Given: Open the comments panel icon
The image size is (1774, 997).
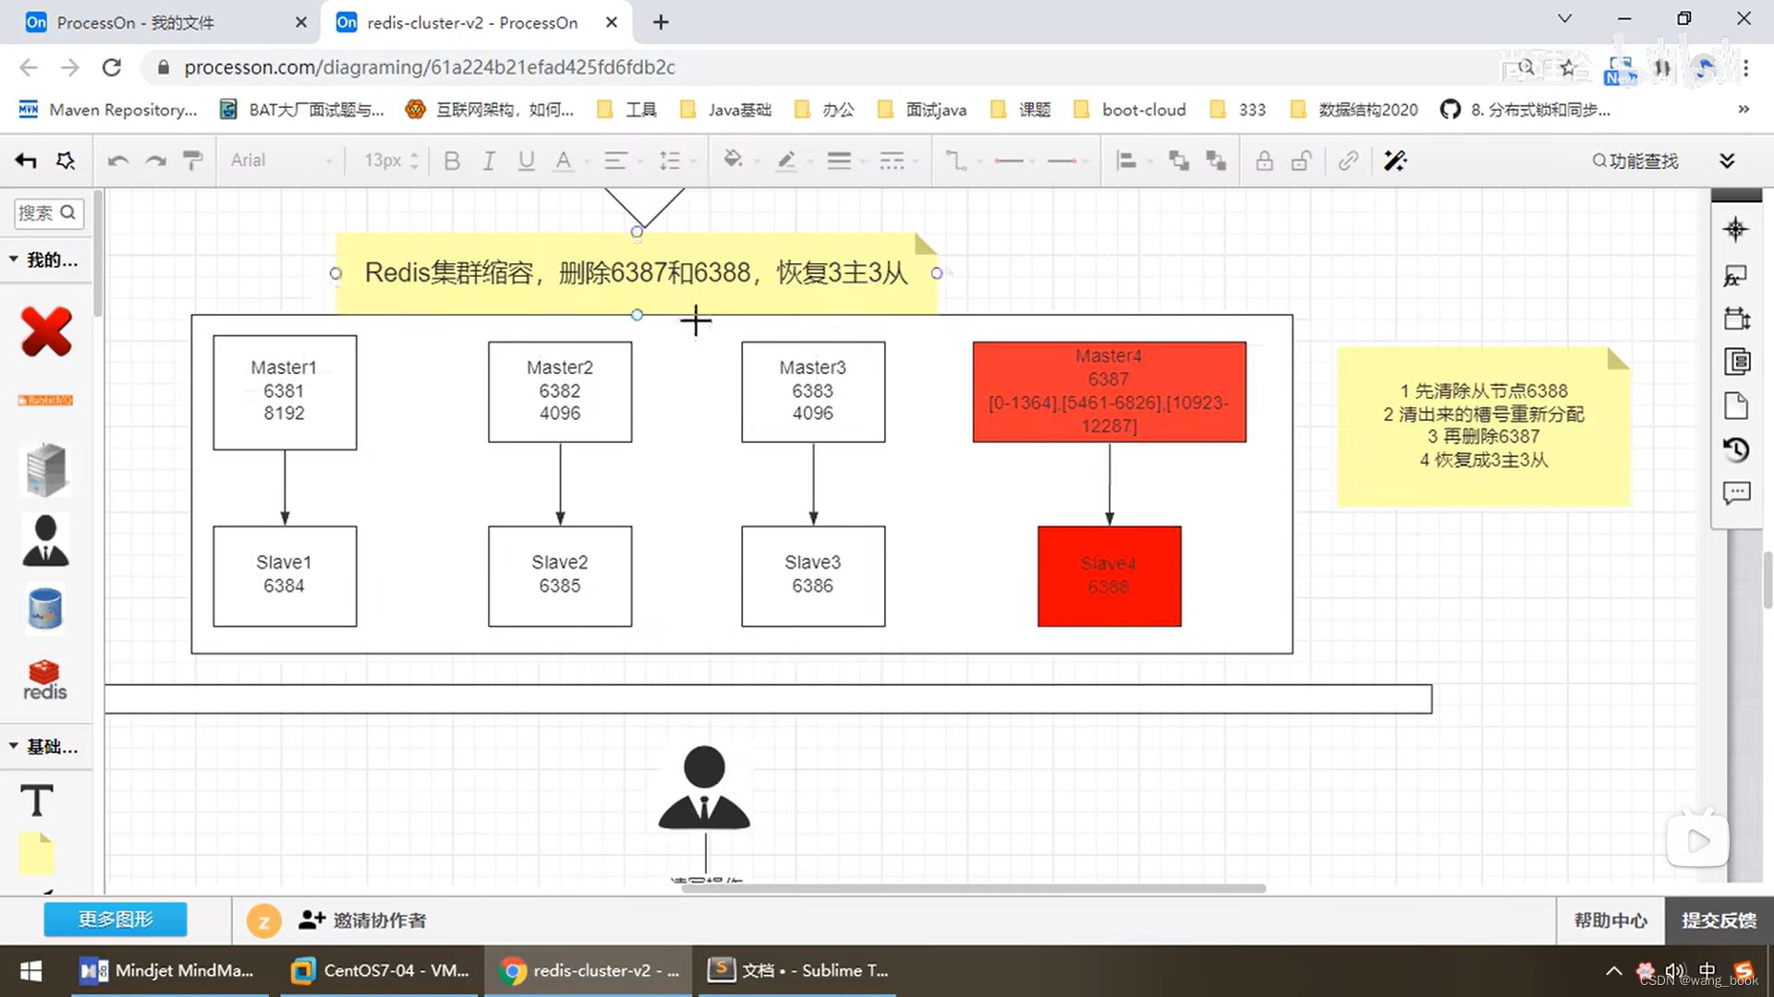Looking at the screenshot, I should 1737,493.
